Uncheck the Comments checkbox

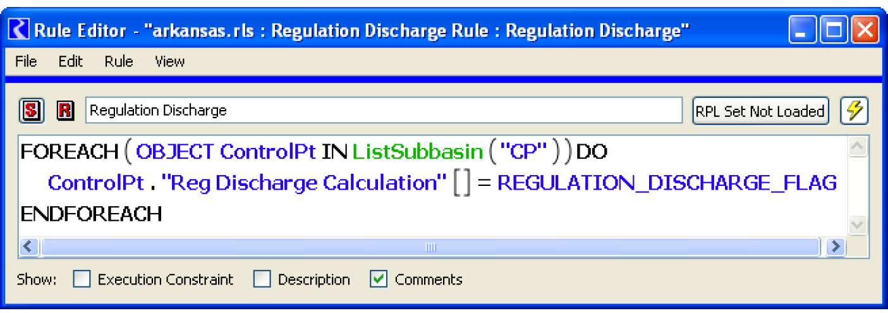pos(379,279)
